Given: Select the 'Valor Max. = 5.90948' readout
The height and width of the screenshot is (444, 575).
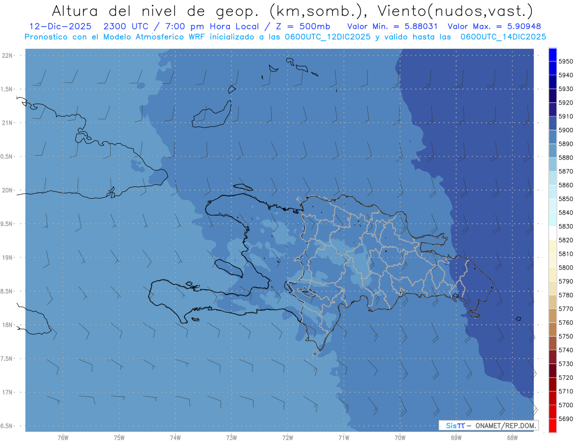Looking at the screenshot, I should (x=494, y=26).
